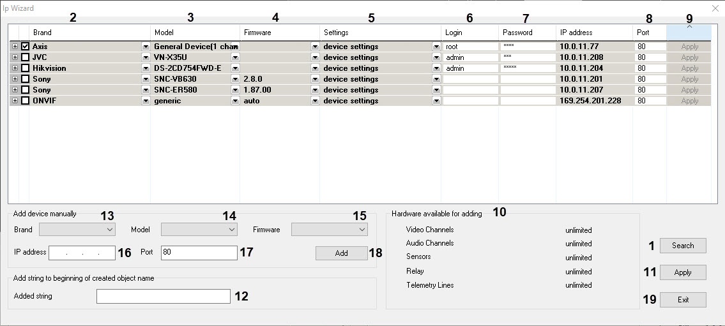Screen dimensions: 725x326
Task: Click the main Apply button
Action: 683,272
